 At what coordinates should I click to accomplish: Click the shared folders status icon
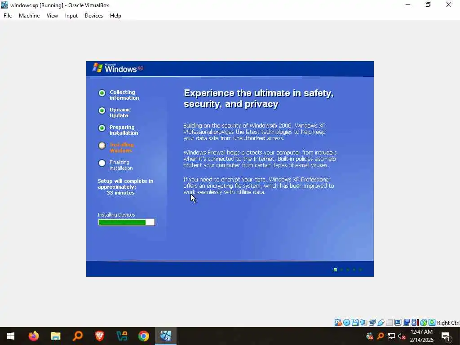coord(389,323)
